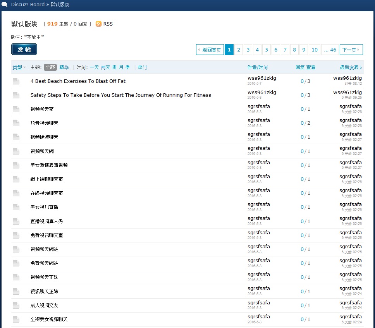Viewport: 375px width, 328px height.
Task: Go to next page with 下一页
Action: pos(351,50)
